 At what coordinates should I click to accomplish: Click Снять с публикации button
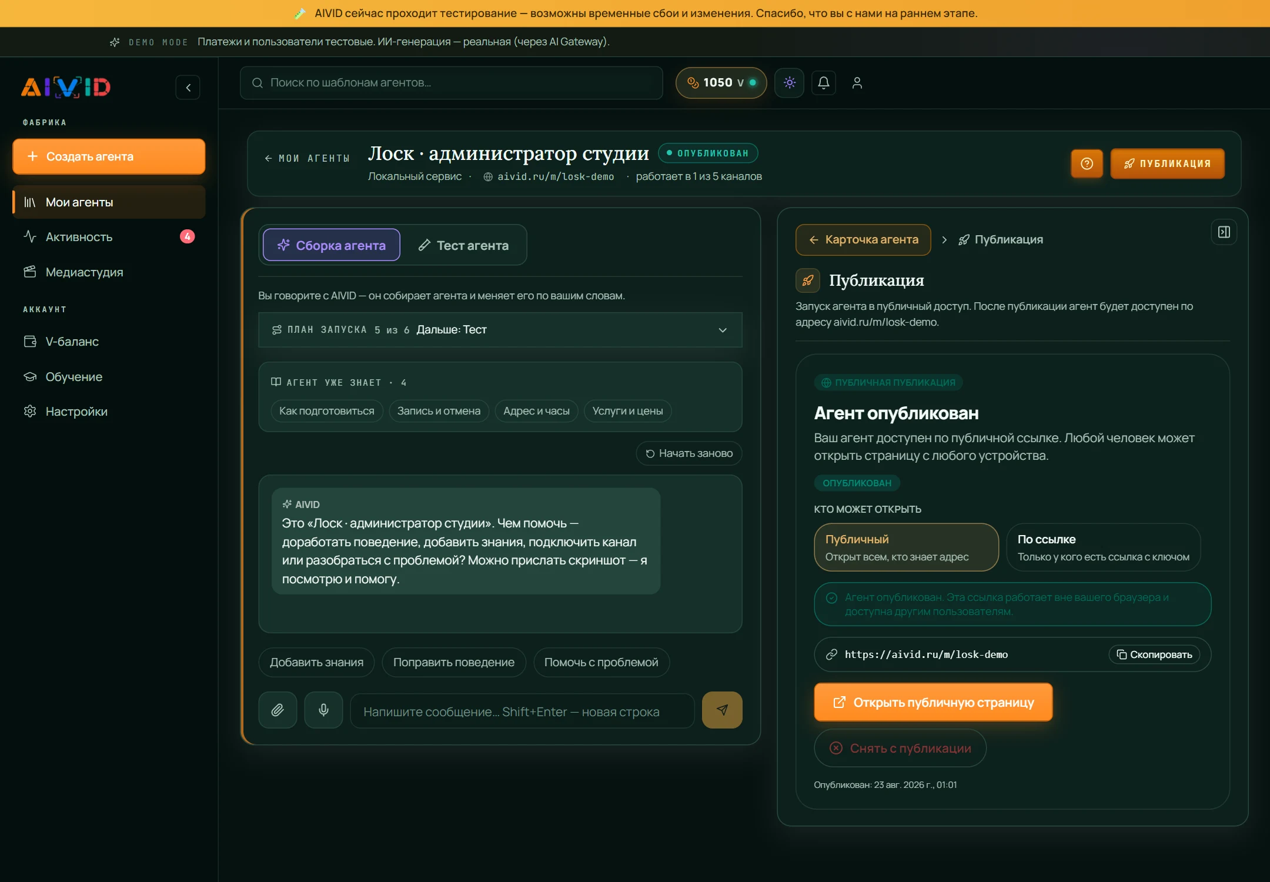coord(900,748)
